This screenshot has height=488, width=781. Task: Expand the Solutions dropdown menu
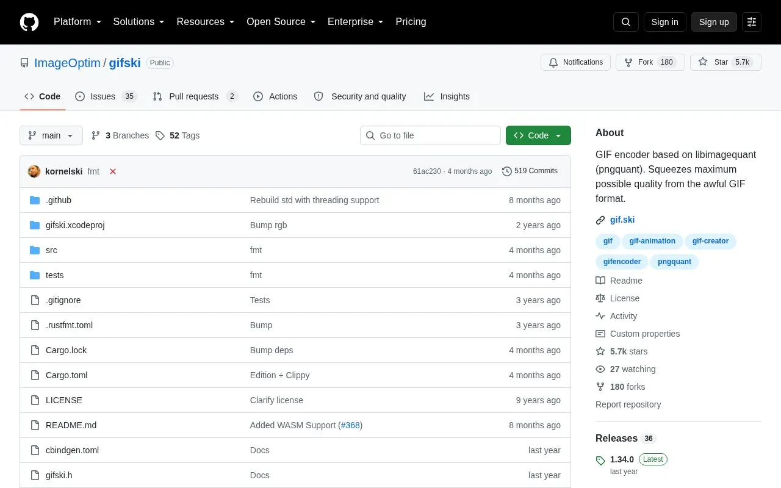(x=139, y=22)
